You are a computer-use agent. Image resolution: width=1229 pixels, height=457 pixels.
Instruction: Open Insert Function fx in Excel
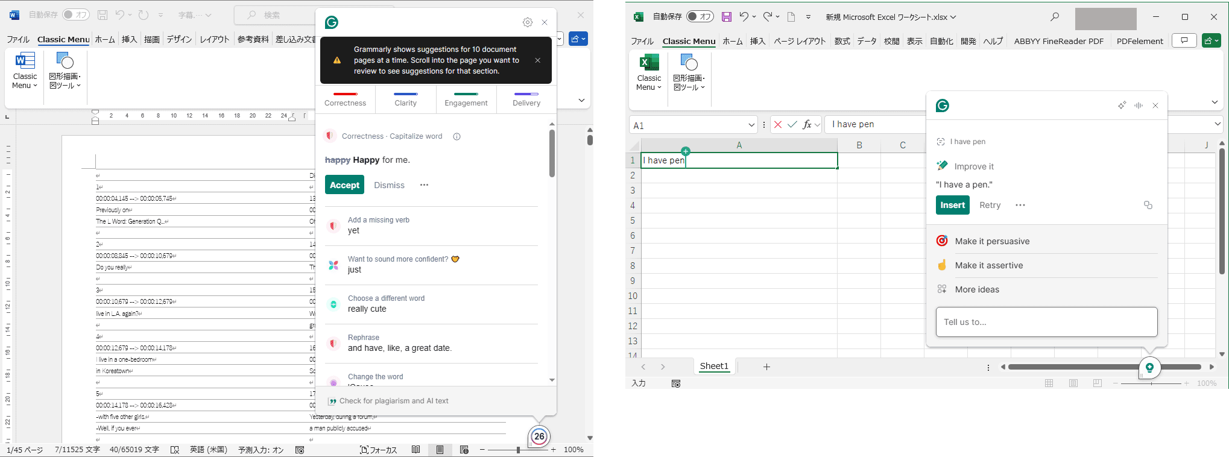pyautogui.click(x=807, y=124)
